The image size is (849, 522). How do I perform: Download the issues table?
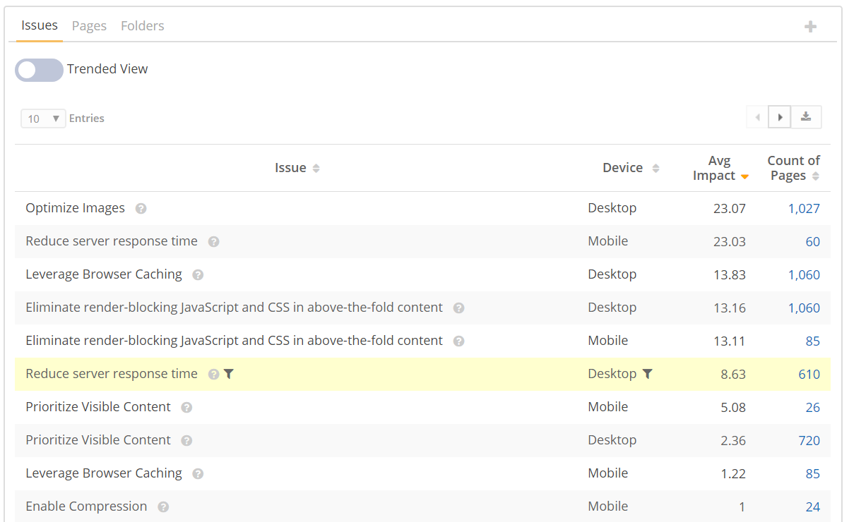[806, 117]
